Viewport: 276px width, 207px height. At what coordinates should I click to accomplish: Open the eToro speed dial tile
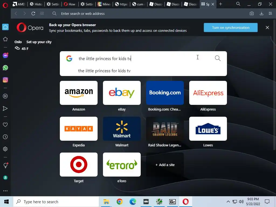click(x=122, y=165)
